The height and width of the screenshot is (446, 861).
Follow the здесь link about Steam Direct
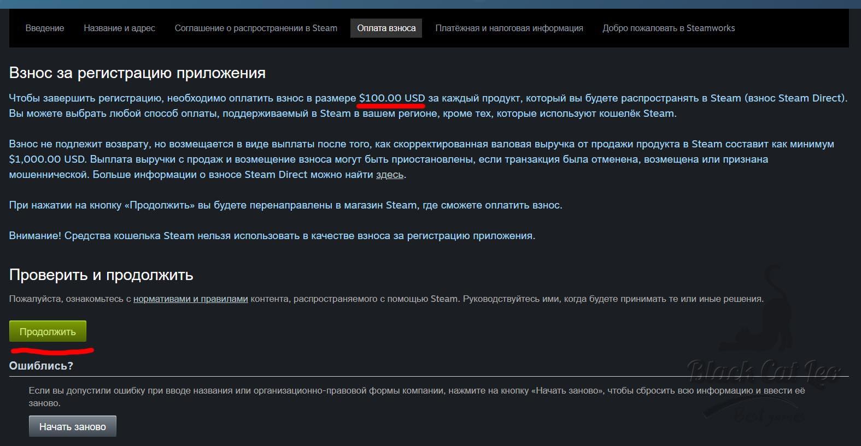tap(390, 175)
